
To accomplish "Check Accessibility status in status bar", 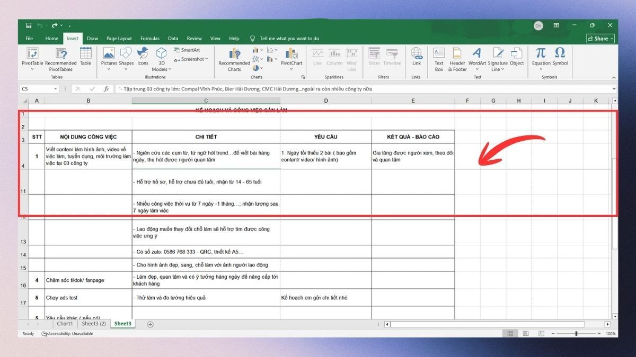I will click(x=67, y=334).
